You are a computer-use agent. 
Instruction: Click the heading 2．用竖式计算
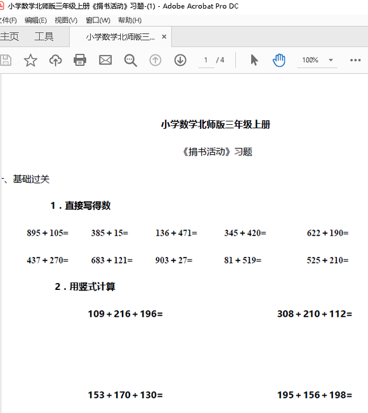pos(85,286)
